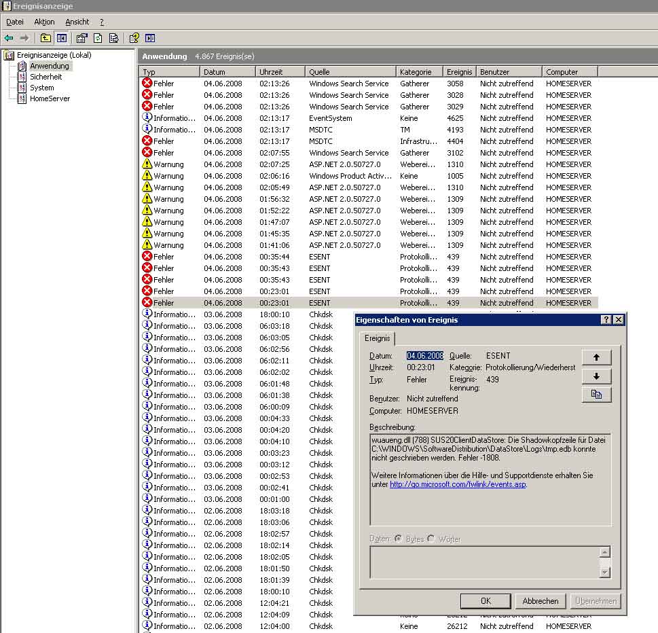Click the System log icon in tree
The height and width of the screenshot is (633, 658).
click(x=22, y=88)
